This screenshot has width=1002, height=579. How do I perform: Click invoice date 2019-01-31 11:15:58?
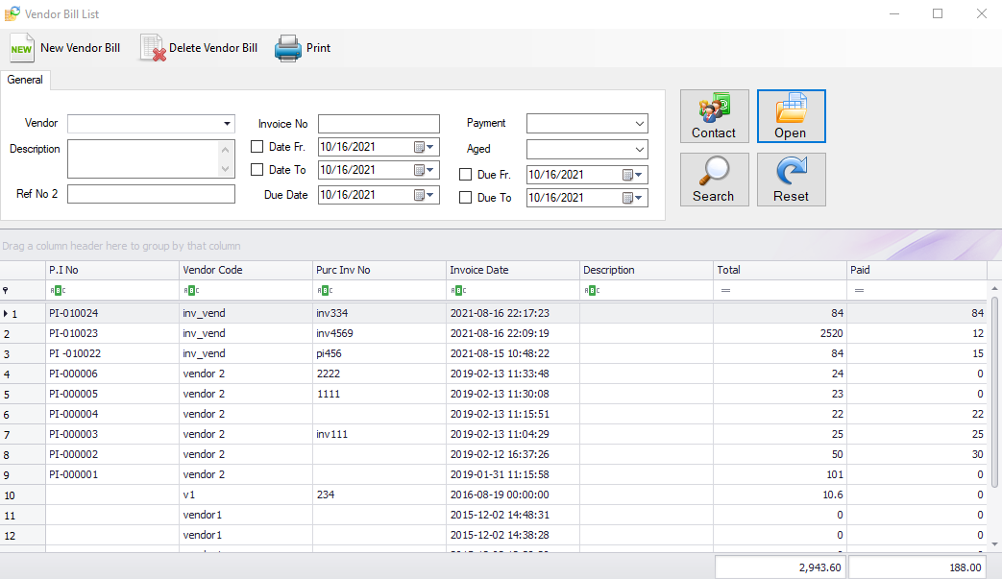click(500, 474)
